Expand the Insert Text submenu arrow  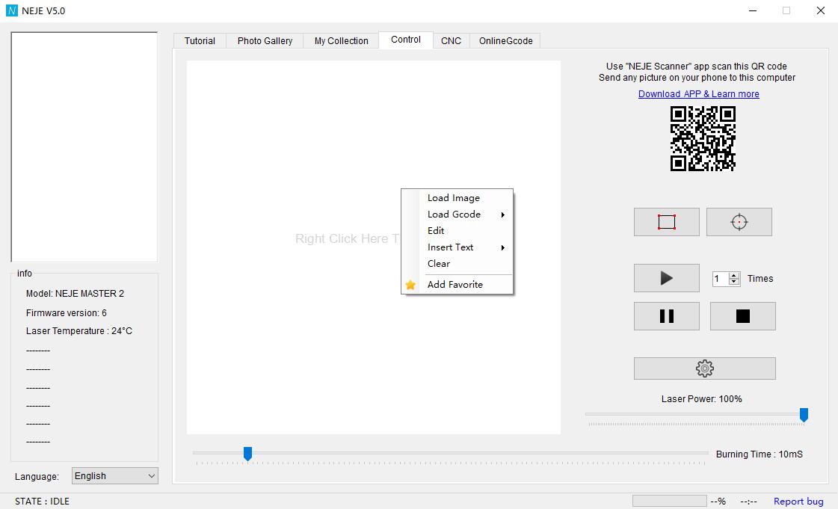click(x=503, y=248)
